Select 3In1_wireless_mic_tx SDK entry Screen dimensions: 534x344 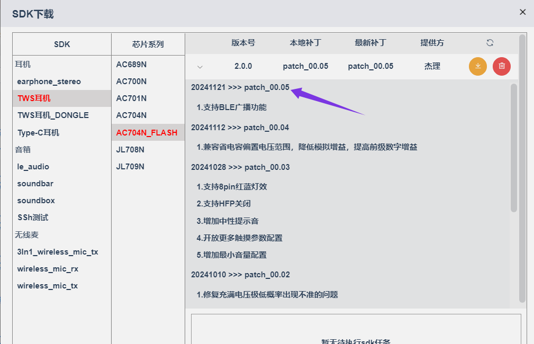click(58, 252)
